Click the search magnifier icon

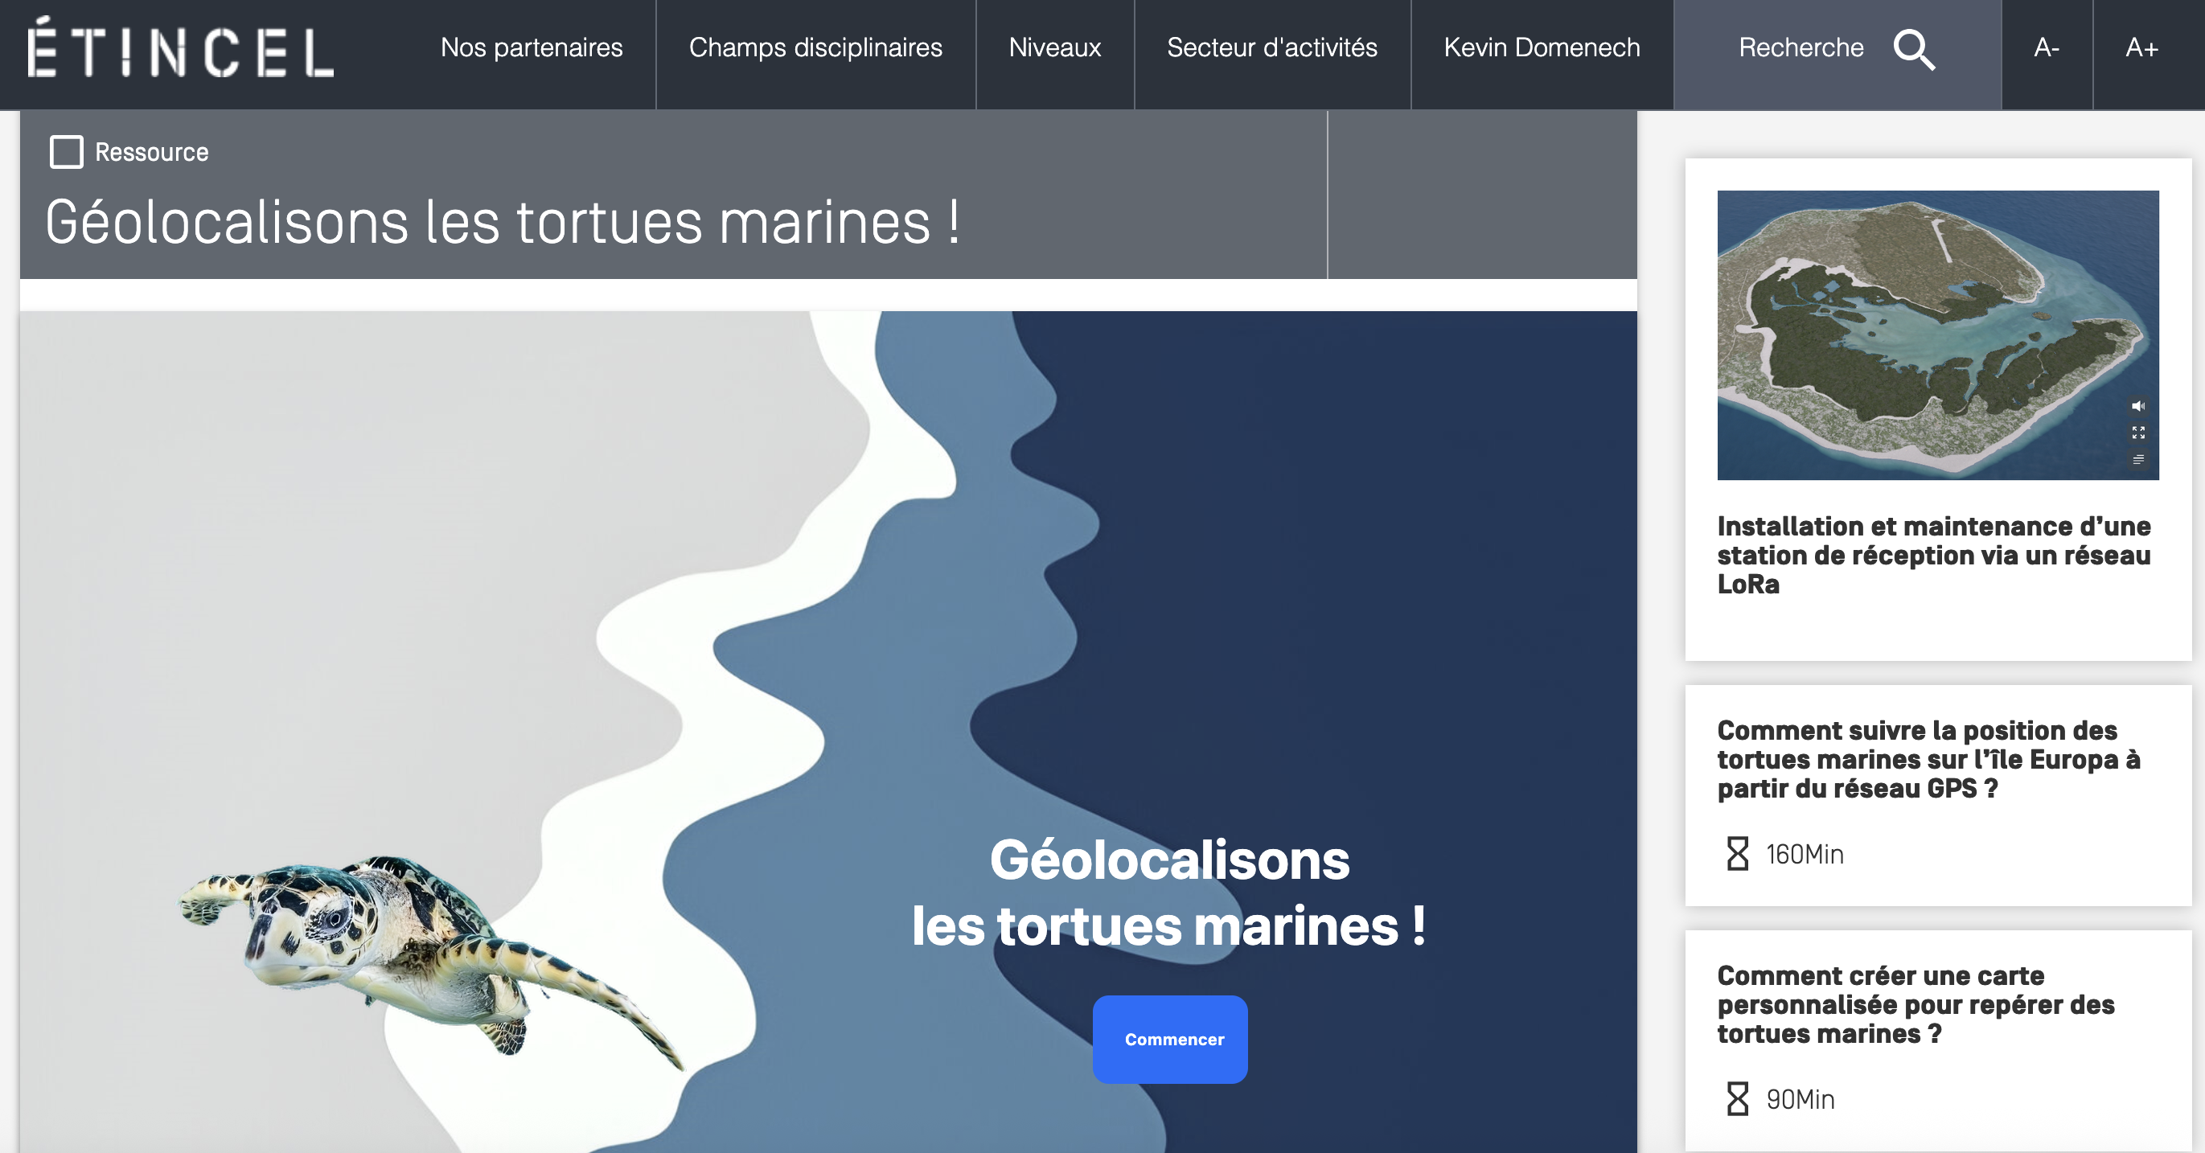[1914, 50]
